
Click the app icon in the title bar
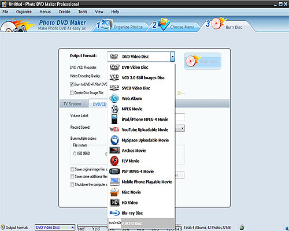click(x=4, y=4)
